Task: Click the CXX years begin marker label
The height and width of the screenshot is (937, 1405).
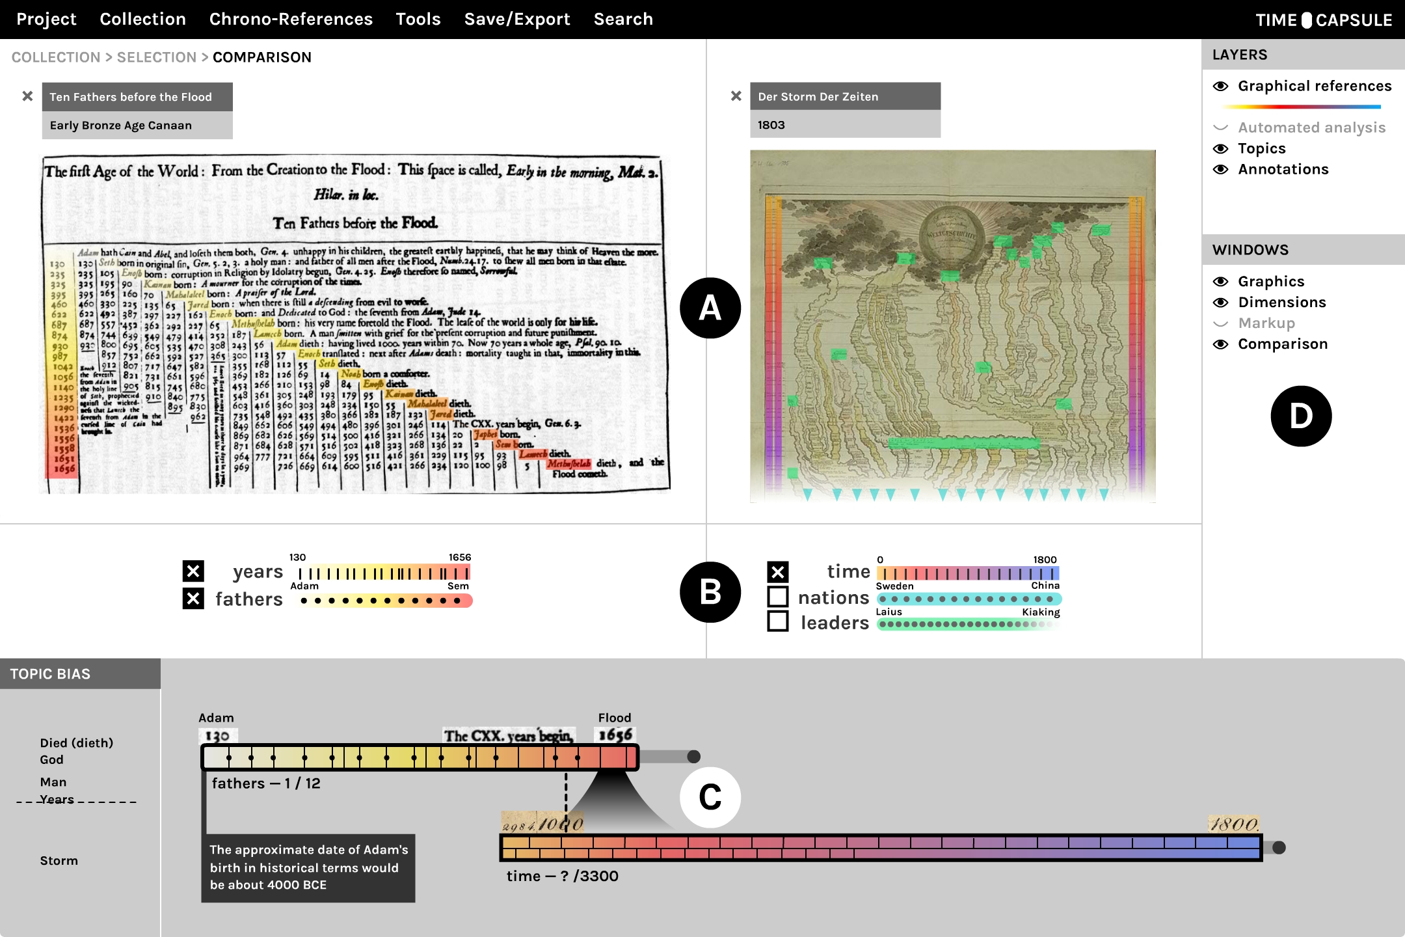Action: (509, 735)
